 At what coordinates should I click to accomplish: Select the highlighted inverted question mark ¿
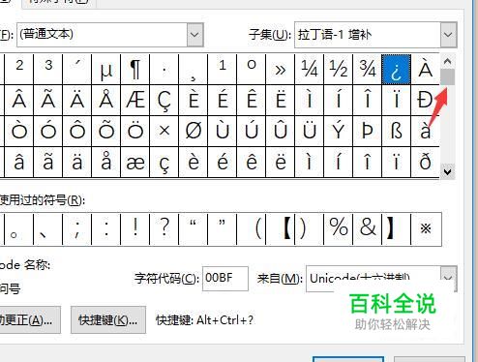397,70
